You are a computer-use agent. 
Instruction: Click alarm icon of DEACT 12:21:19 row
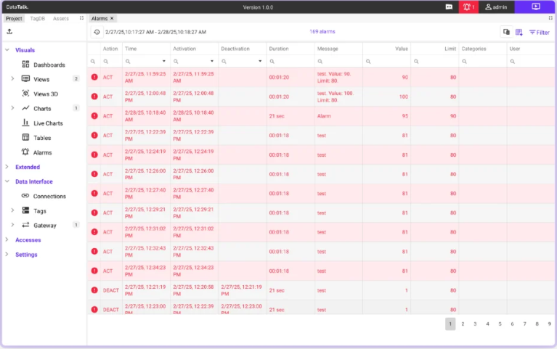coord(94,290)
